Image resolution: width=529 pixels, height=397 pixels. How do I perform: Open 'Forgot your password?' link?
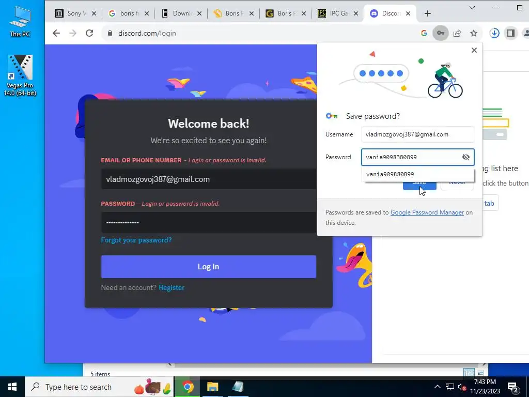tap(136, 240)
